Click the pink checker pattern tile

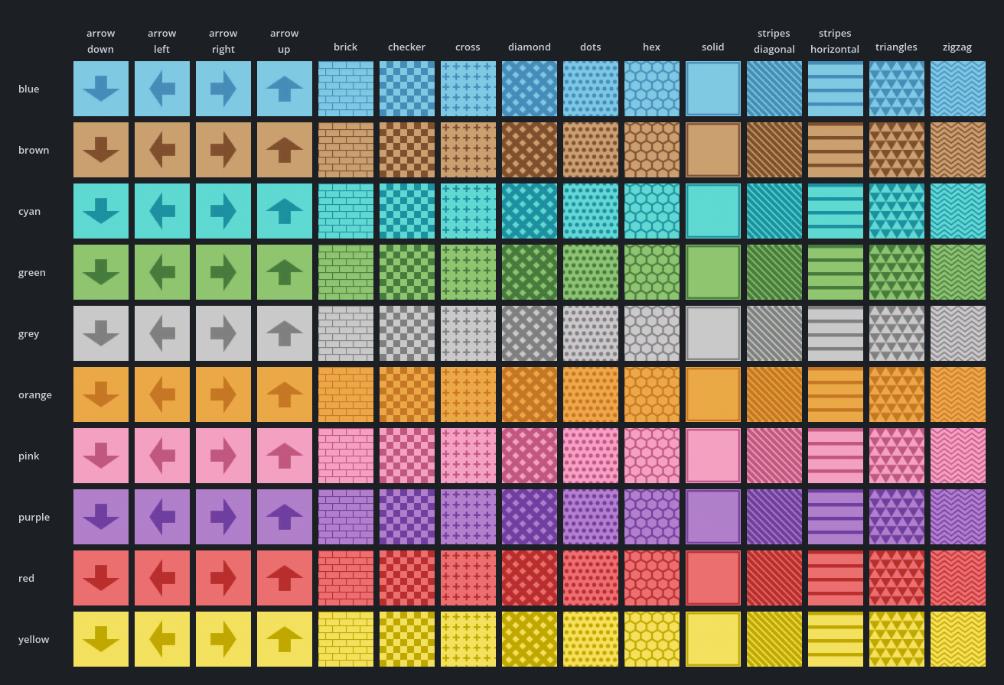[407, 456]
